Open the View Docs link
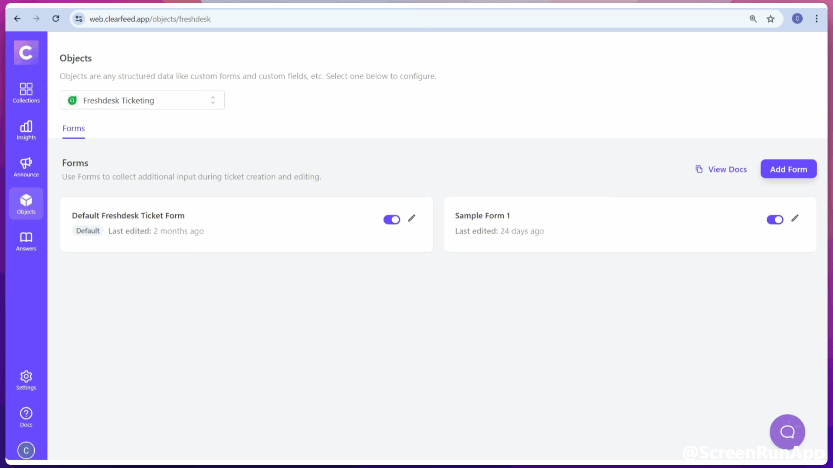833x468 pixels. coord(721,169)
